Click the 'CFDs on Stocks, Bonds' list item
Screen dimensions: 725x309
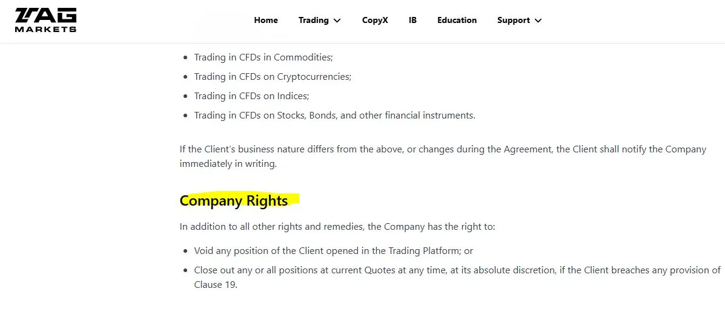334,115
